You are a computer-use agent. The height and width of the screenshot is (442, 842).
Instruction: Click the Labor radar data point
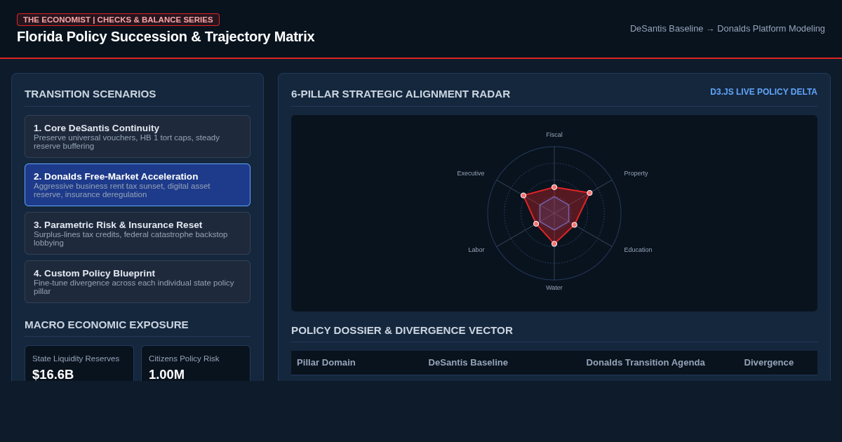(536, 224)
